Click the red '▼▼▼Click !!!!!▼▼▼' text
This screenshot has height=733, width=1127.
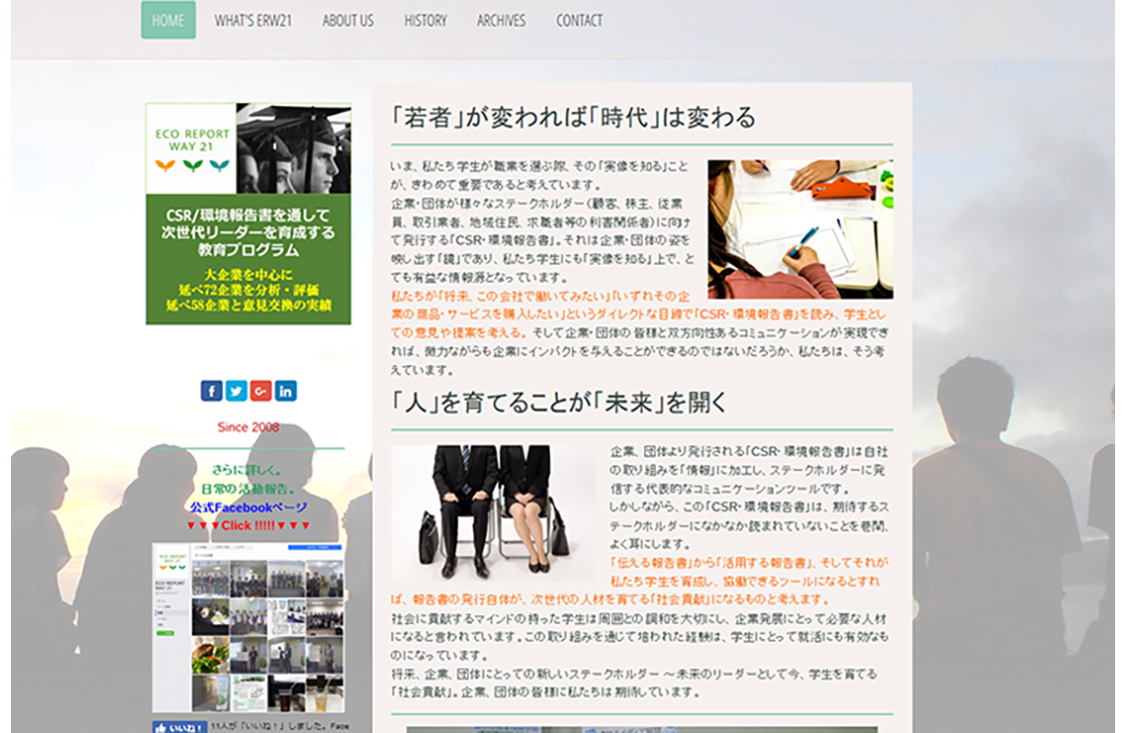(x=248, y=525)
